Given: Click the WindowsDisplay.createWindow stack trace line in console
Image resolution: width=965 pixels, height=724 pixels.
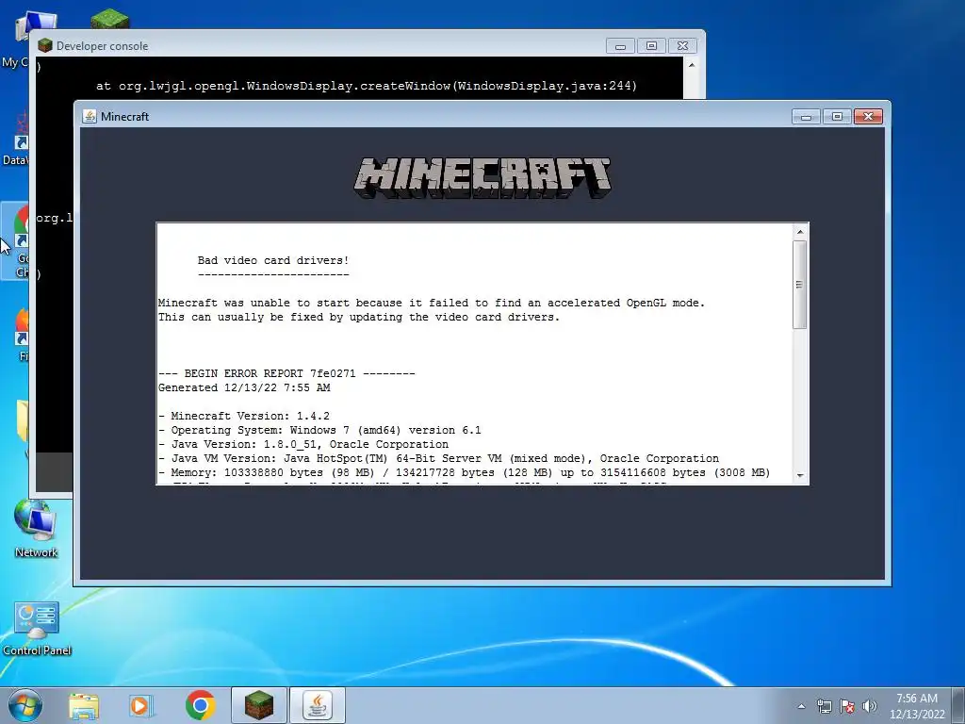Looking at the screenshot, I should click(x=367, y=86).
